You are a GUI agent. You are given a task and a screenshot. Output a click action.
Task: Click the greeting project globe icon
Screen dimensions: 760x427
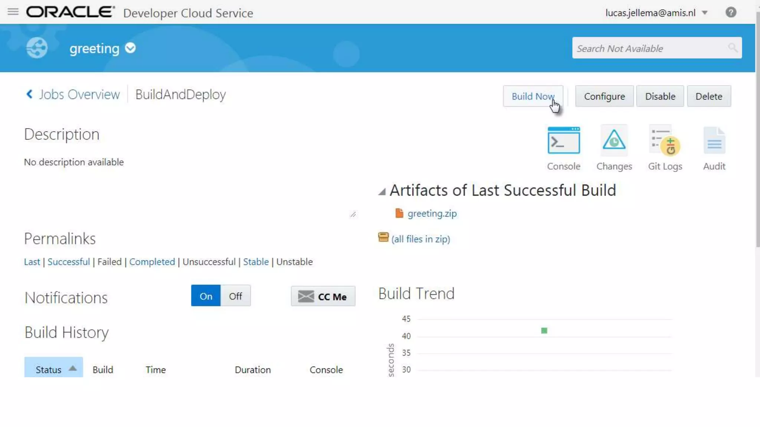37,48
